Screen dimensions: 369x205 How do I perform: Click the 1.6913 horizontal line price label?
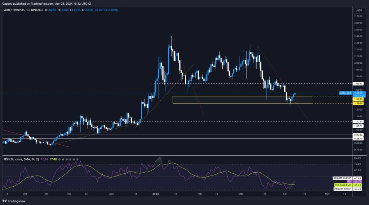[359, 83]
